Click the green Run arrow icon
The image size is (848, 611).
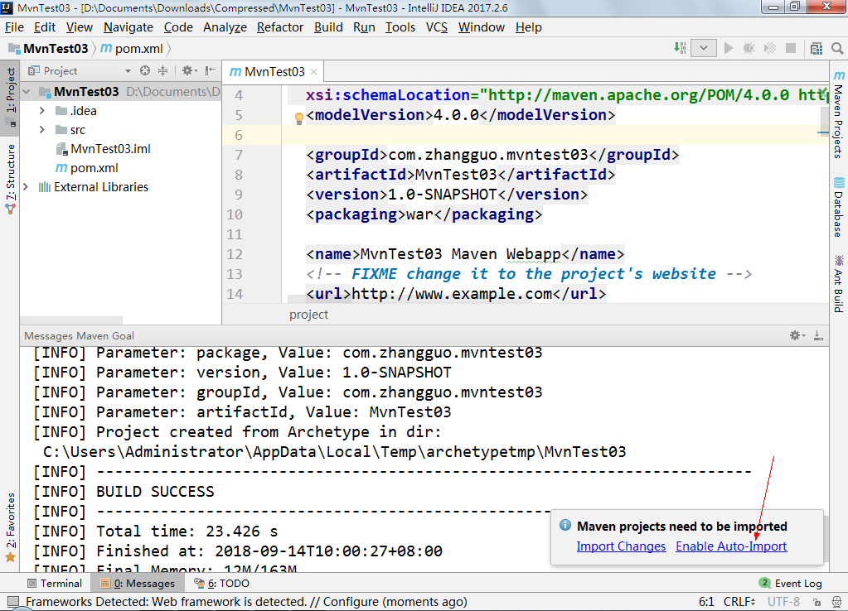click(x=729, y=48)
